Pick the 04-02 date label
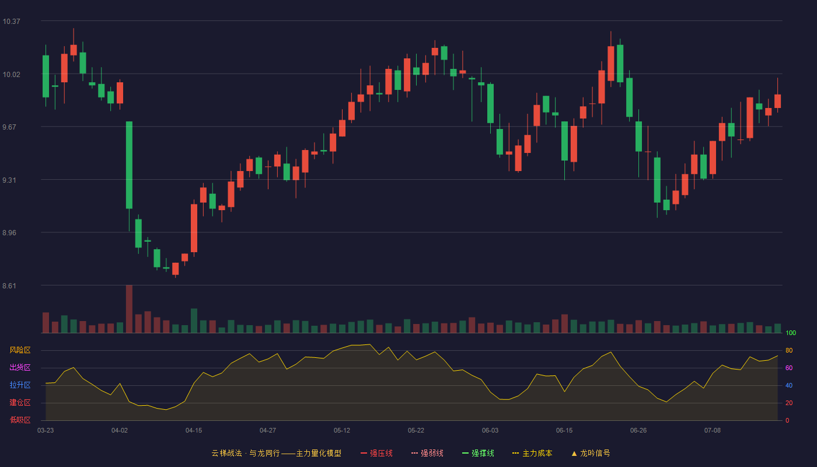 click(120, 430)
